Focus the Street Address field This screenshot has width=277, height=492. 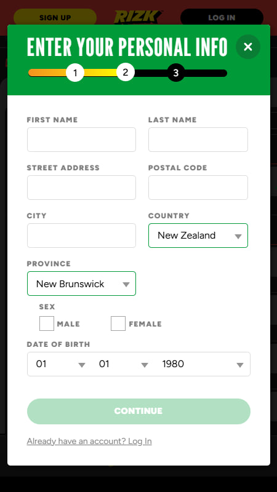click(81, 188)
